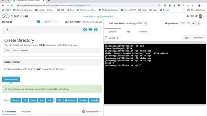
Task: Go to previous slide with left arrow circle
Action: [x=85, y=29]
